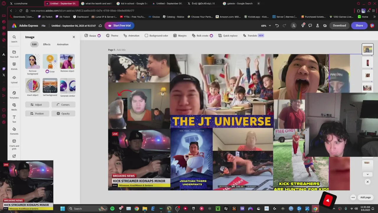Viewport: 378px width, 213px height.
Task: Open the Search panel in sidebar
Action: coord(14,39)
